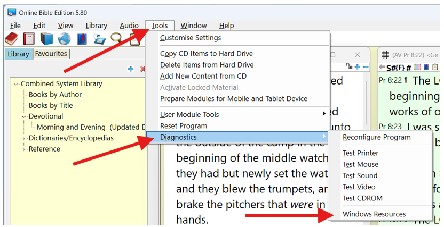Click the blue plus icon in Library panel

131,69
